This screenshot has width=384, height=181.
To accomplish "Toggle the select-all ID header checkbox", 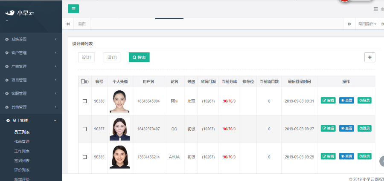I will (83, 81).
